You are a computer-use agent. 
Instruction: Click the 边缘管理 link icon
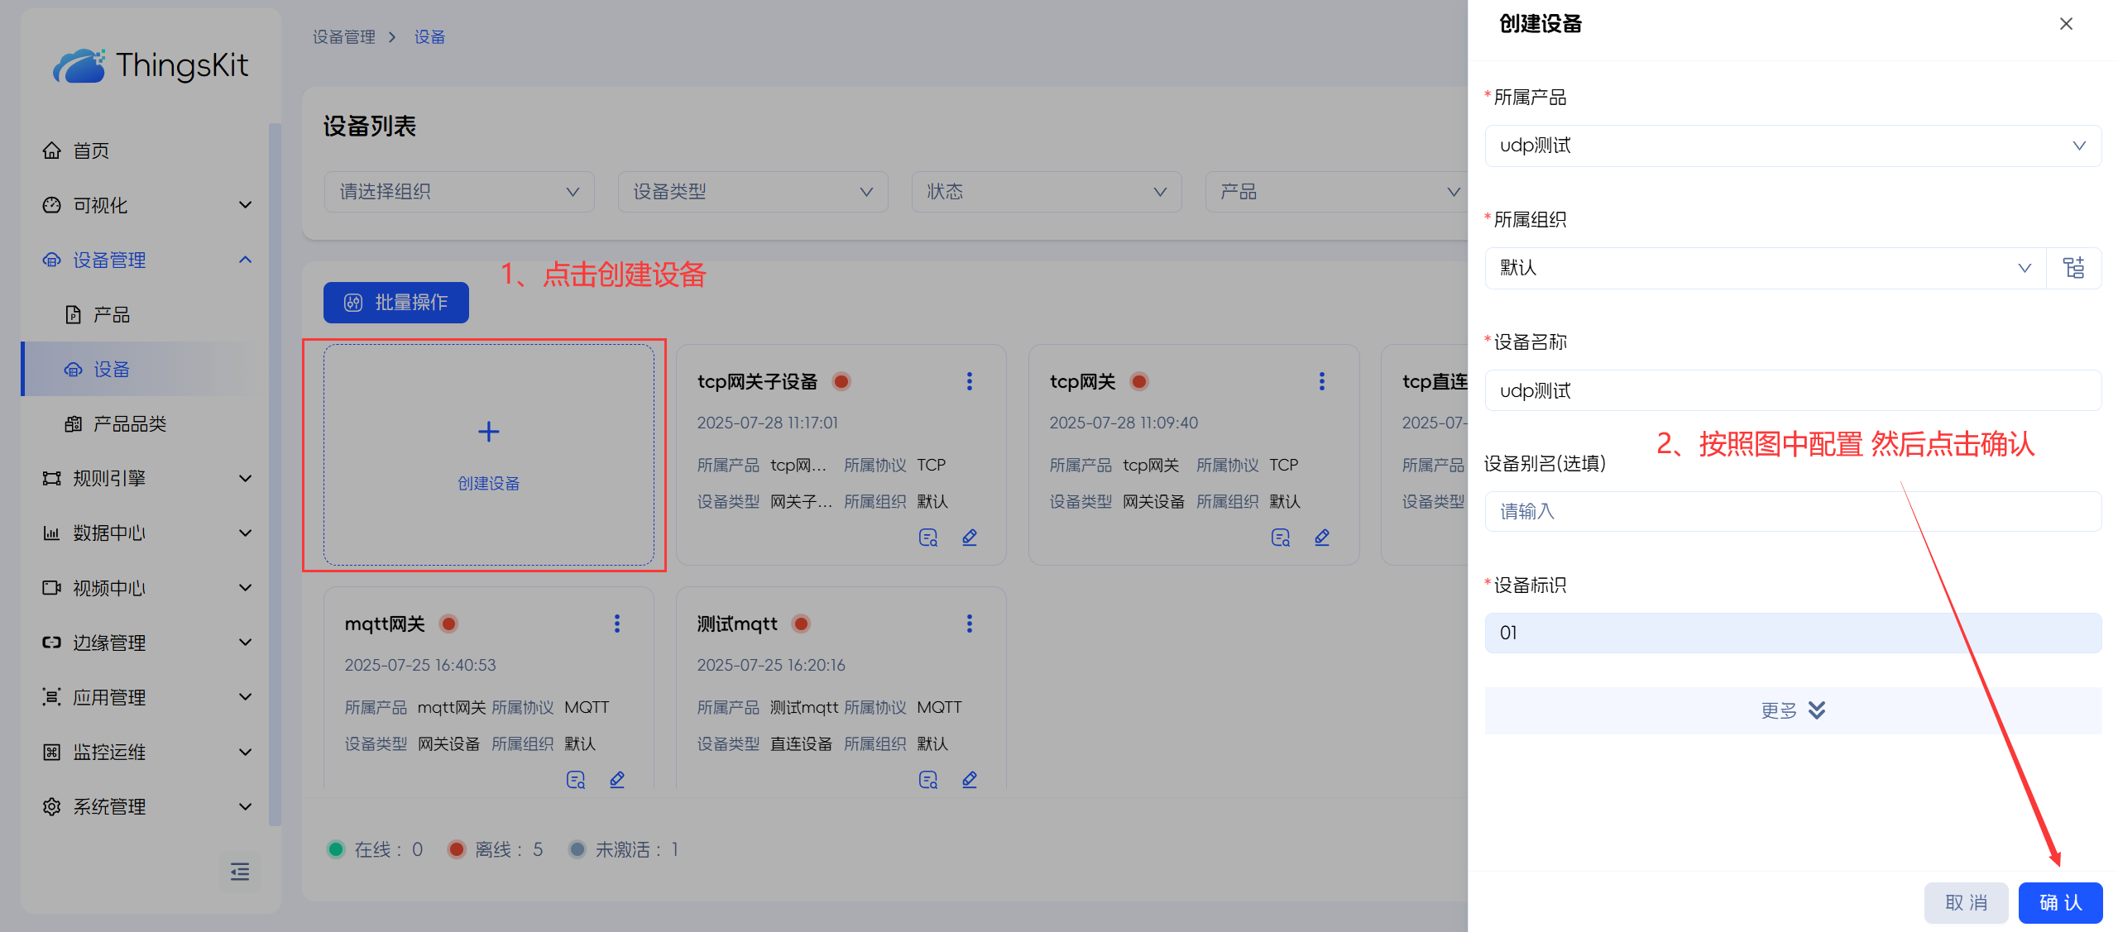click(x=51, y=643)
